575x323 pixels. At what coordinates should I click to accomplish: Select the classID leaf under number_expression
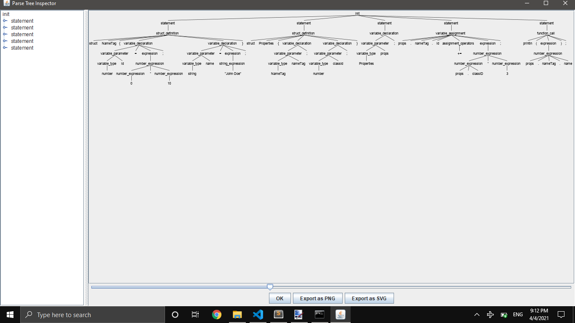[478, 74]
